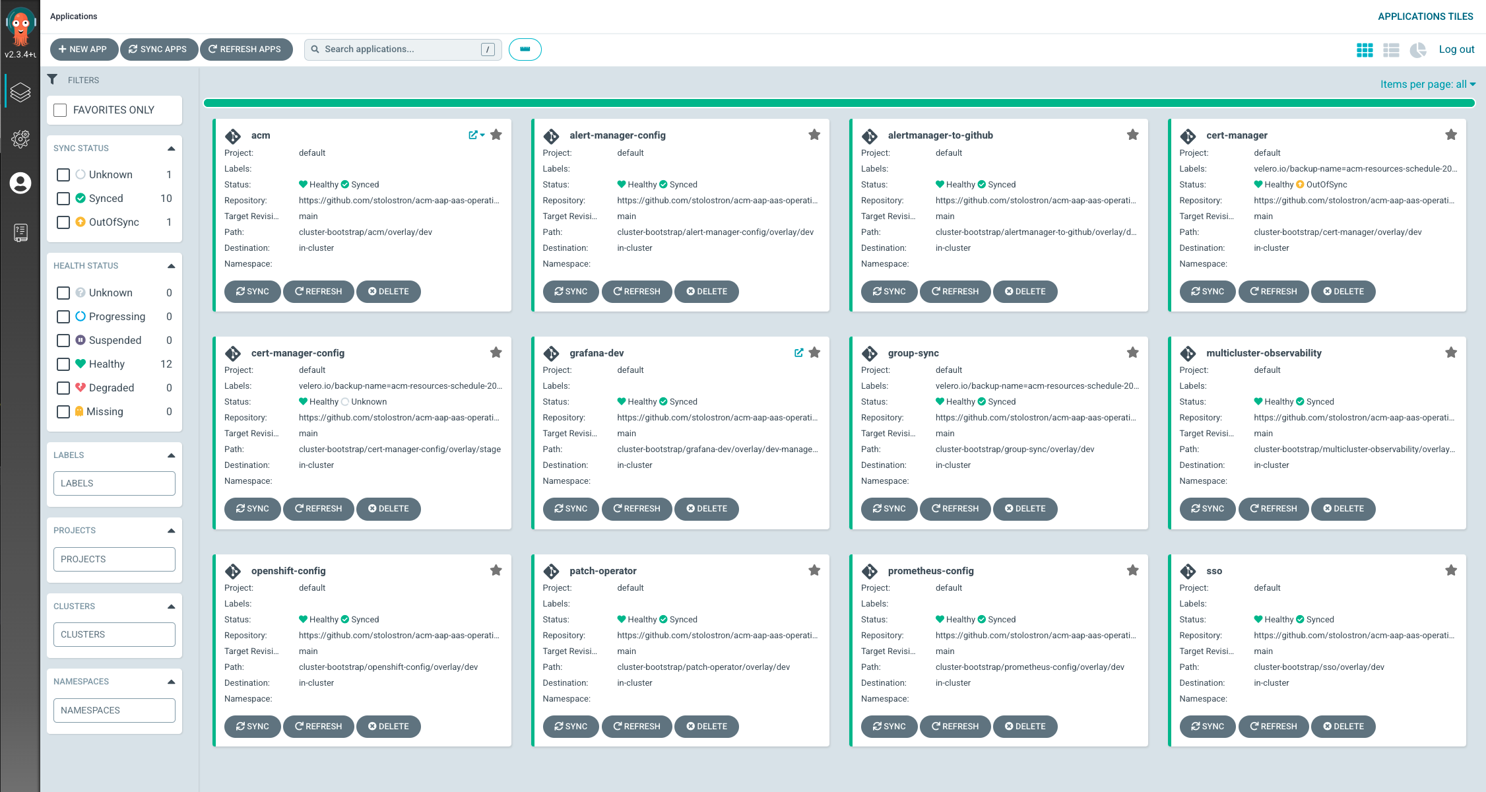1486x792 pixels.
Task: Collapse the Clusters filter section
Action: coord(171,607)
